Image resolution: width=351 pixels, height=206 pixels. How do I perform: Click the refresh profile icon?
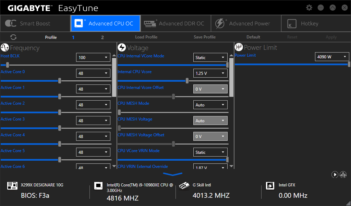pos(13,37)
